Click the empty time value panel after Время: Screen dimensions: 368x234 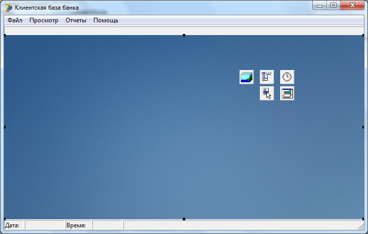107,225
